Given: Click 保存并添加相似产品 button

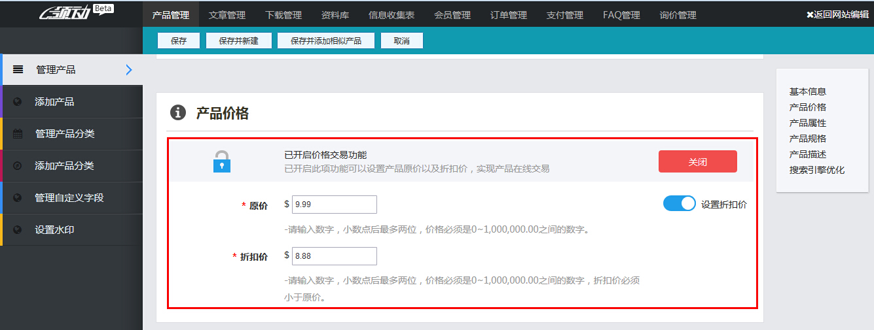Looking at the screenshot, I should click(x=325, y=41).
